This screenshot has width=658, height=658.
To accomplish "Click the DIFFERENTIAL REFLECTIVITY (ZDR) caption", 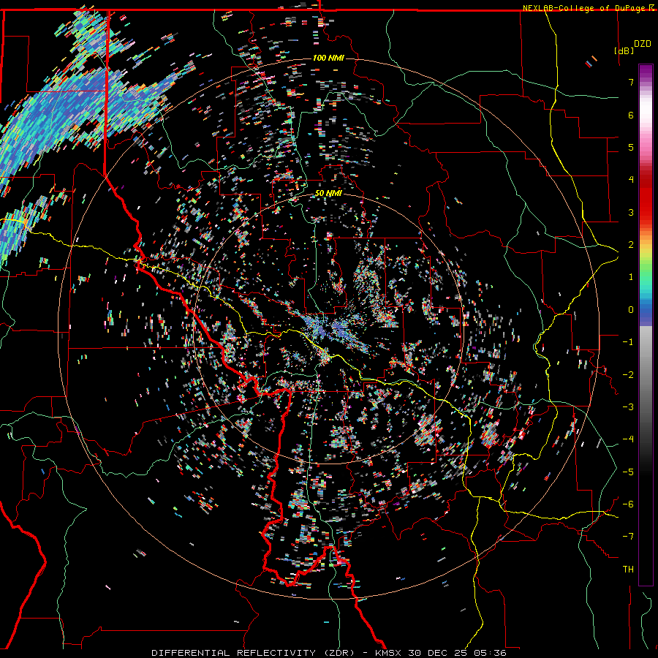I will [x=254, y=653].
